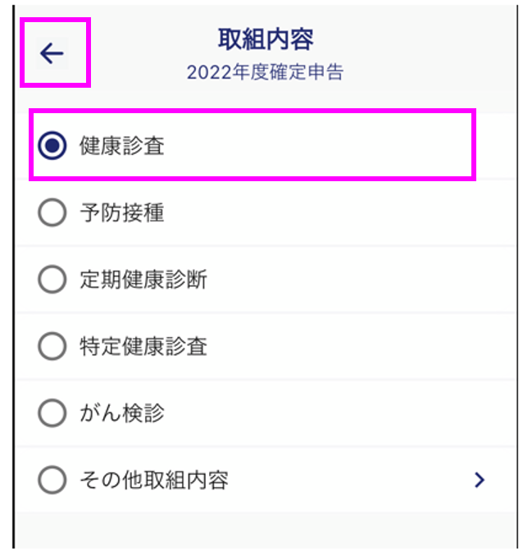Click the 2022年度確定申告 subtitle text
523x551 pixels.
point(265,72)
